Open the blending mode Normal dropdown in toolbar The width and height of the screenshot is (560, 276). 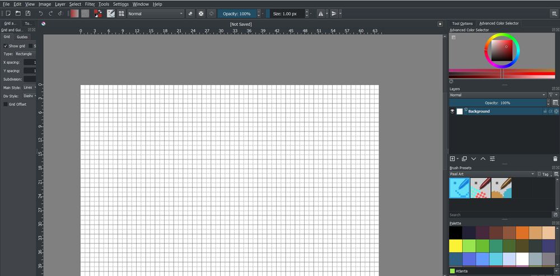pyautogui.click(x=155, y=13)
